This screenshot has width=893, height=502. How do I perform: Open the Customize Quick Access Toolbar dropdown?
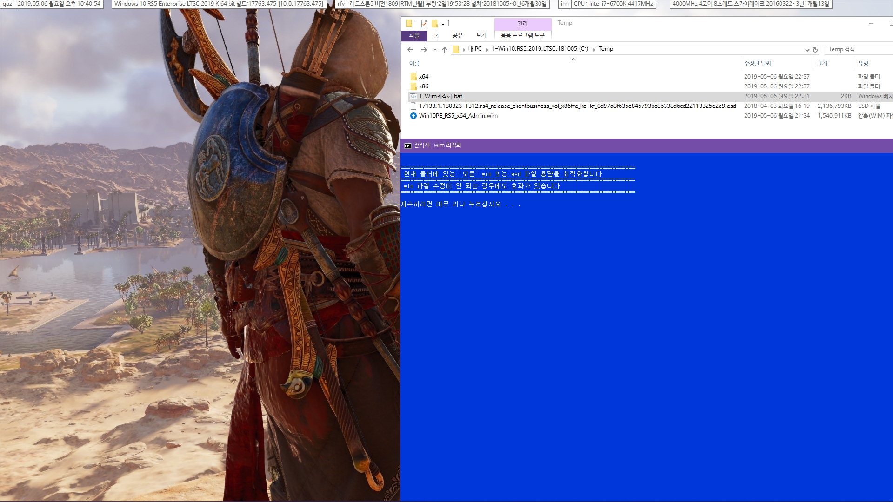tap(443, 24)
